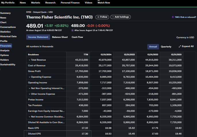Open Research menu

coord(50,3)
